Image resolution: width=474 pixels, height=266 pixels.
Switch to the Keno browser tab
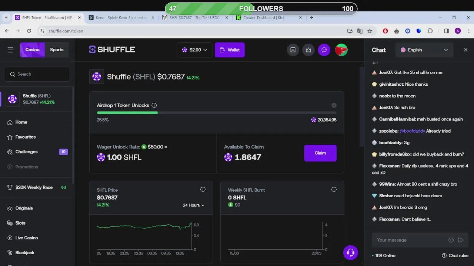pos(121,18)
